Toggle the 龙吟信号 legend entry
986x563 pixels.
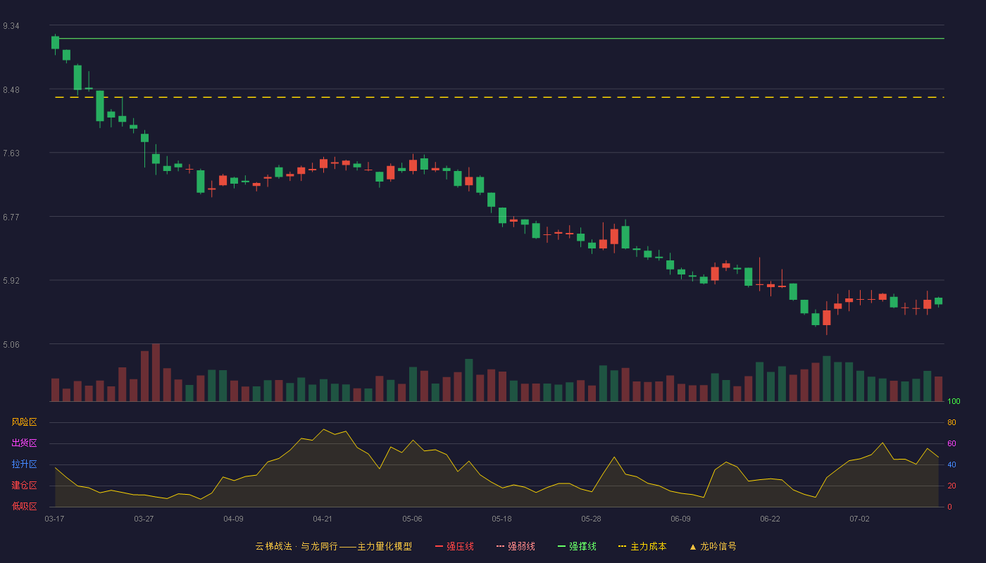coord(713,546)
